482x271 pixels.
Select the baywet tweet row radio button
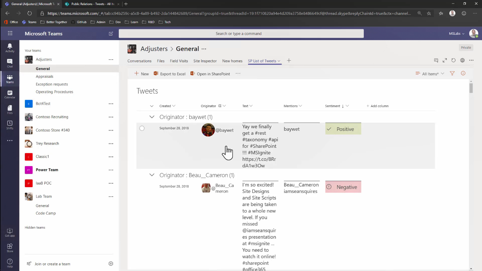click(142, 128)
